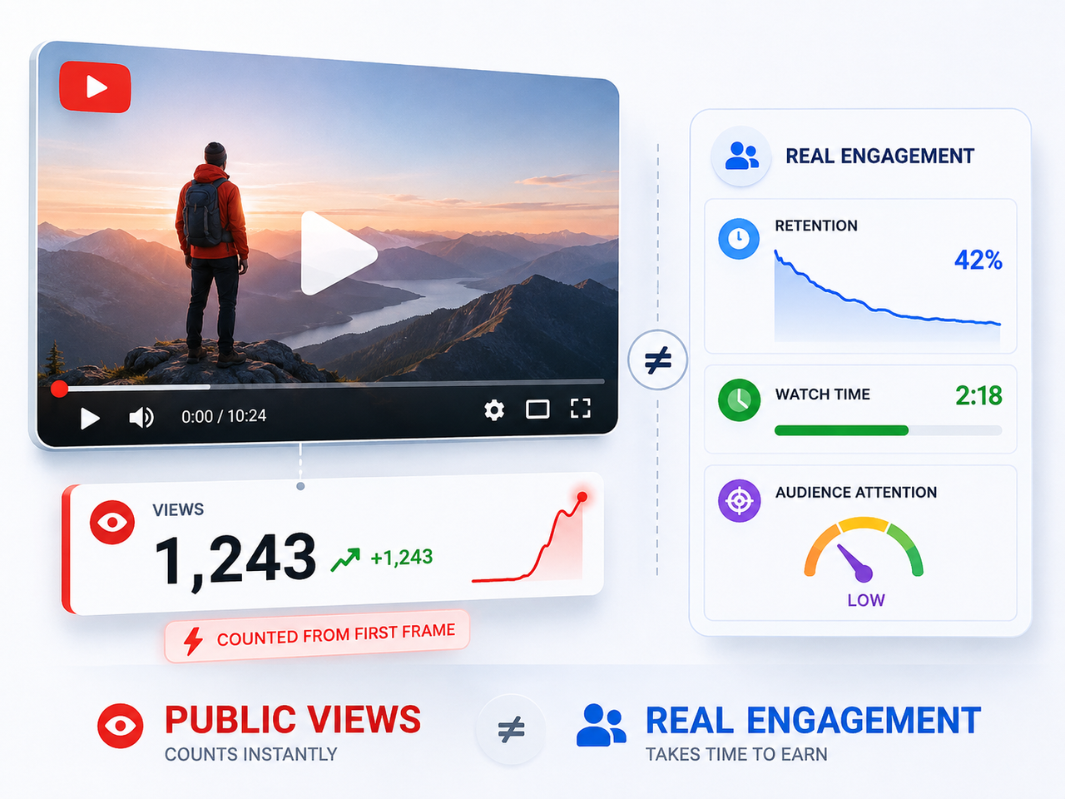The image size is (1065, 799).
Task: Click the not-equal symbol between panels
Action: coord(657,360)
